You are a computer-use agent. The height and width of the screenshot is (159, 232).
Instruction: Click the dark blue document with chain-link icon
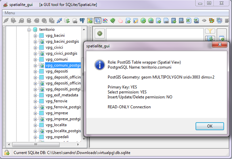[x=181, y=21]
